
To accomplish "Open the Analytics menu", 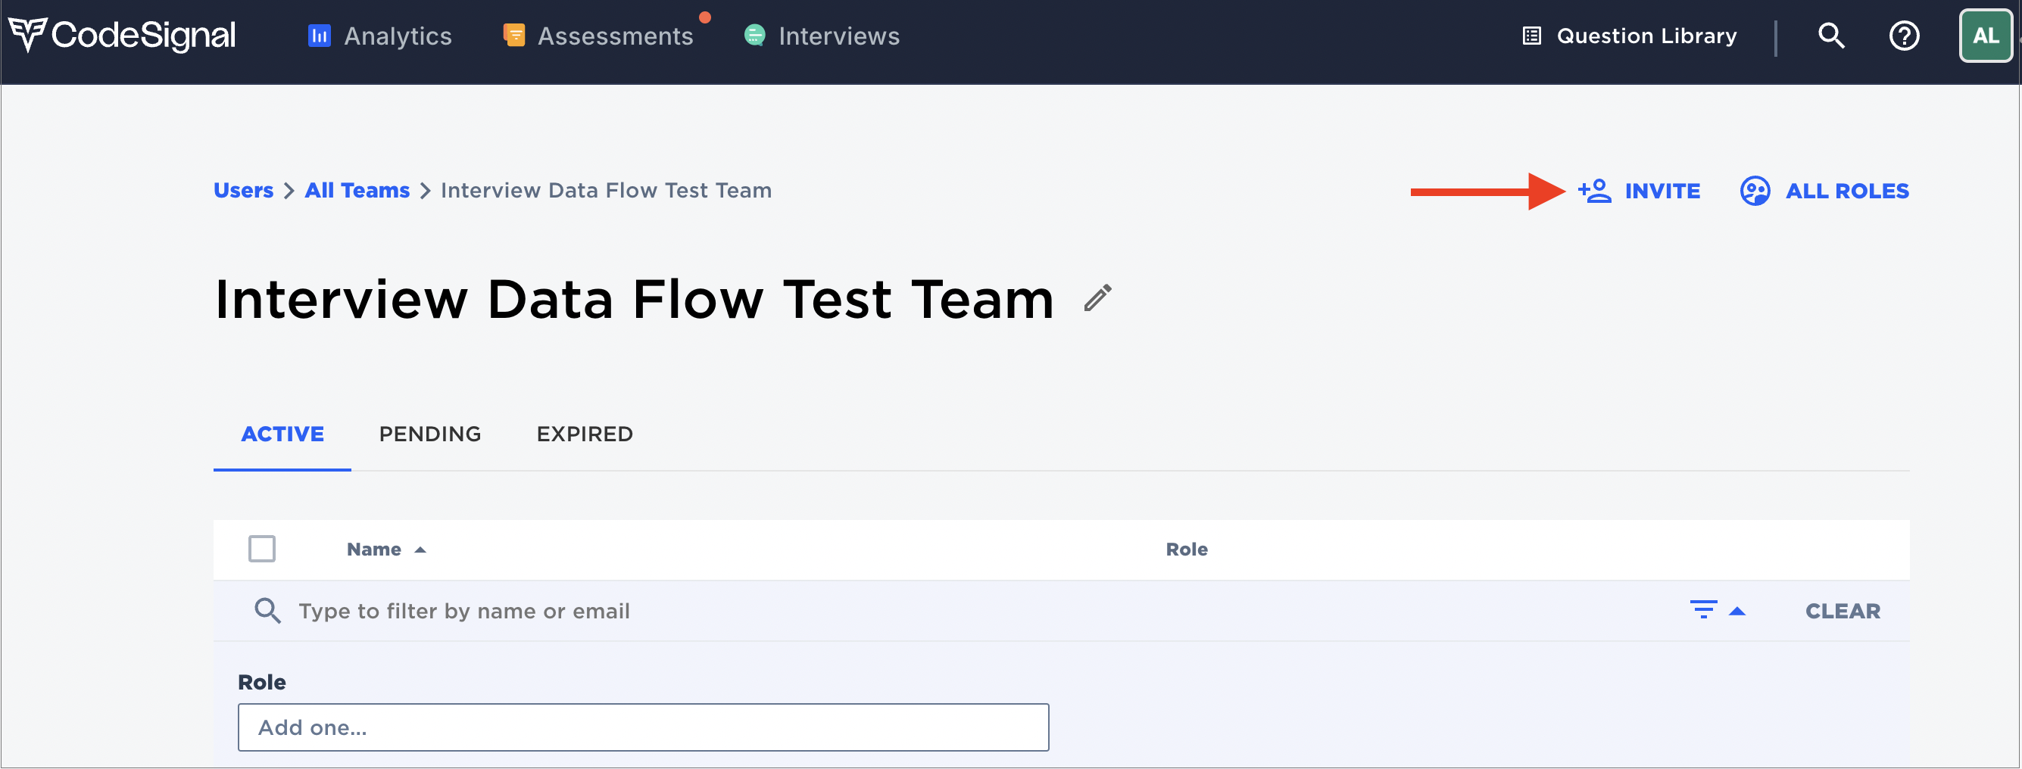I will 380,36.
